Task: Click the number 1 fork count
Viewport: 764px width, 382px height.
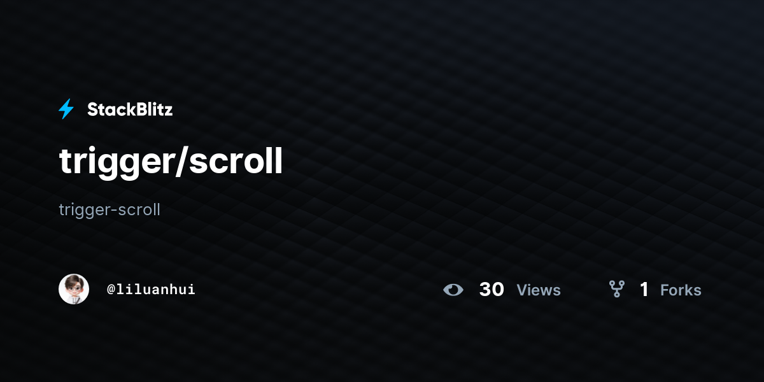Action: point(644,290)
